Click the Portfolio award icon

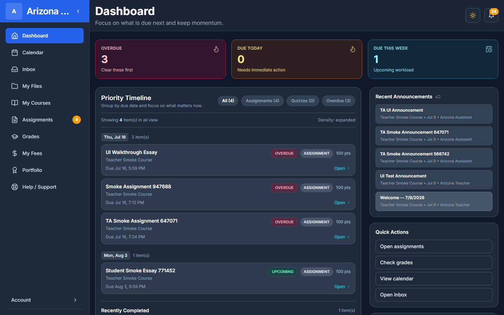15,170
